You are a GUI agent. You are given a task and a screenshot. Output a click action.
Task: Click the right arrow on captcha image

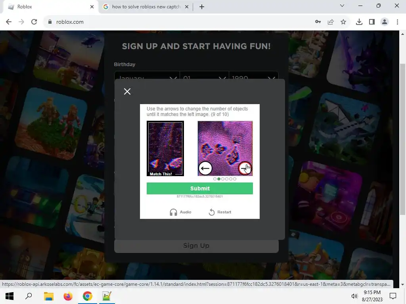click(245, 168)
